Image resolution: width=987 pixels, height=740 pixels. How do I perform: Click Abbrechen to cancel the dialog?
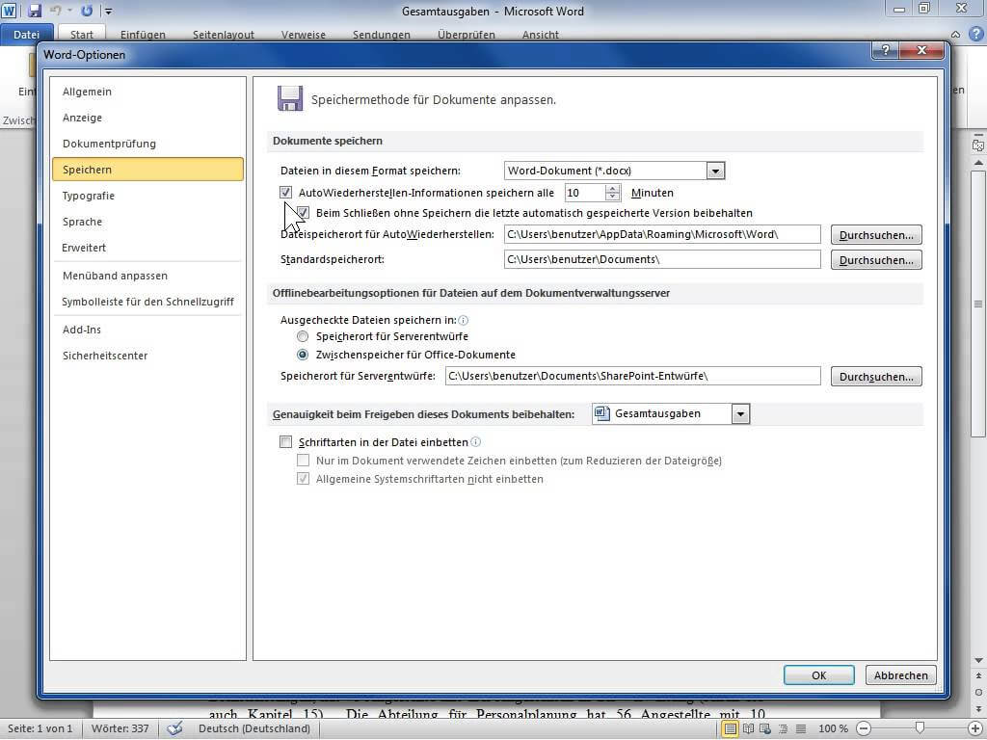(x=901, y=675)
